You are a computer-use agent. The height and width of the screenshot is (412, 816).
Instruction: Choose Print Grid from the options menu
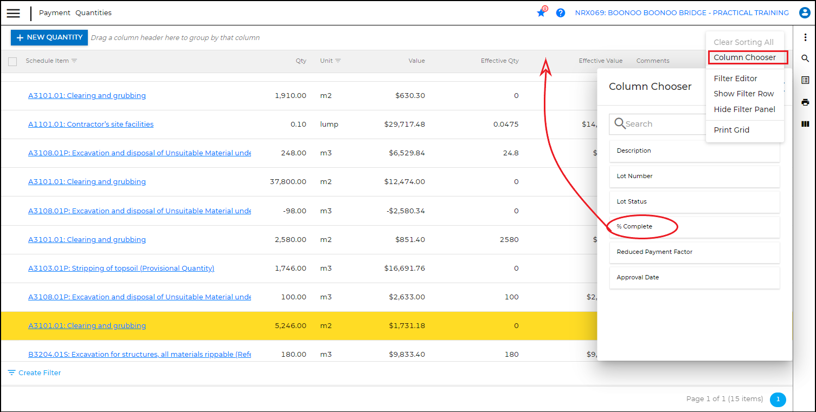pyautogui.click(x=732, y=129)
